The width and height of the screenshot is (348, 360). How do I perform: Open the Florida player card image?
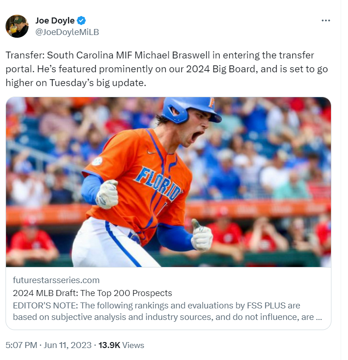[168, 182]
